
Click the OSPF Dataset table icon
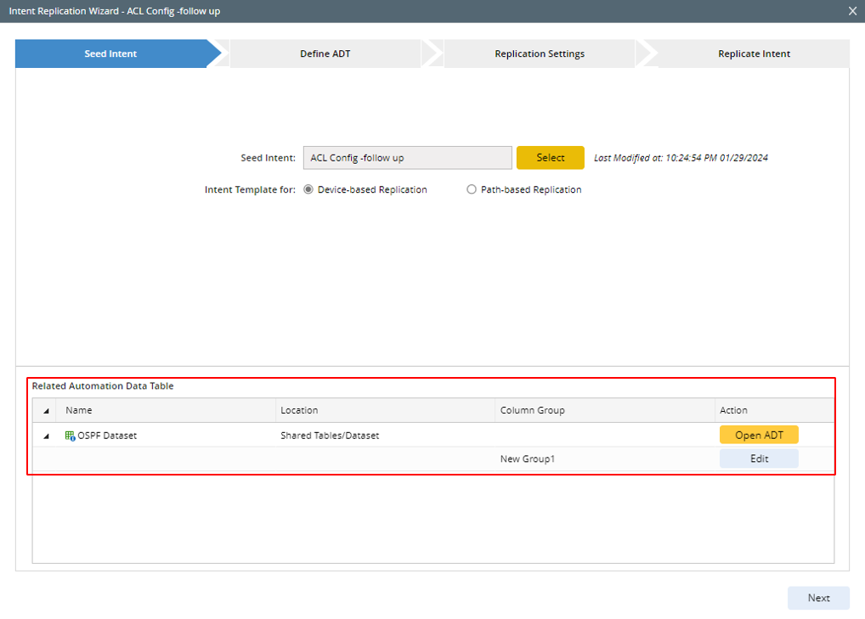pos(71,436)
